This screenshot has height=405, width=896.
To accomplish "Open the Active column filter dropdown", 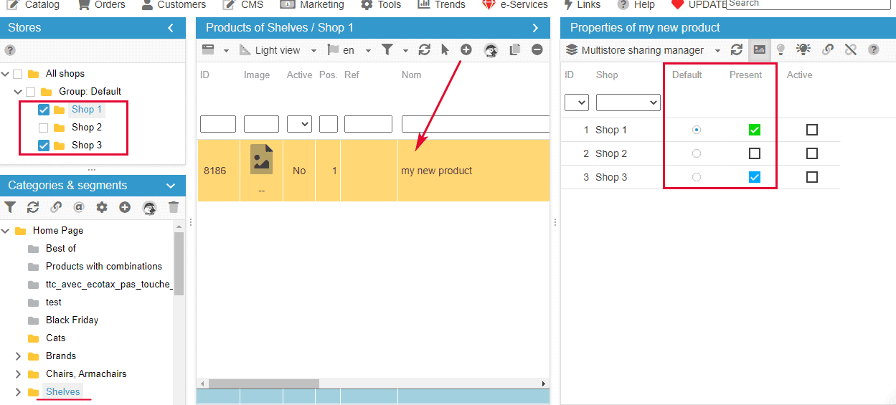I will 299,124.
